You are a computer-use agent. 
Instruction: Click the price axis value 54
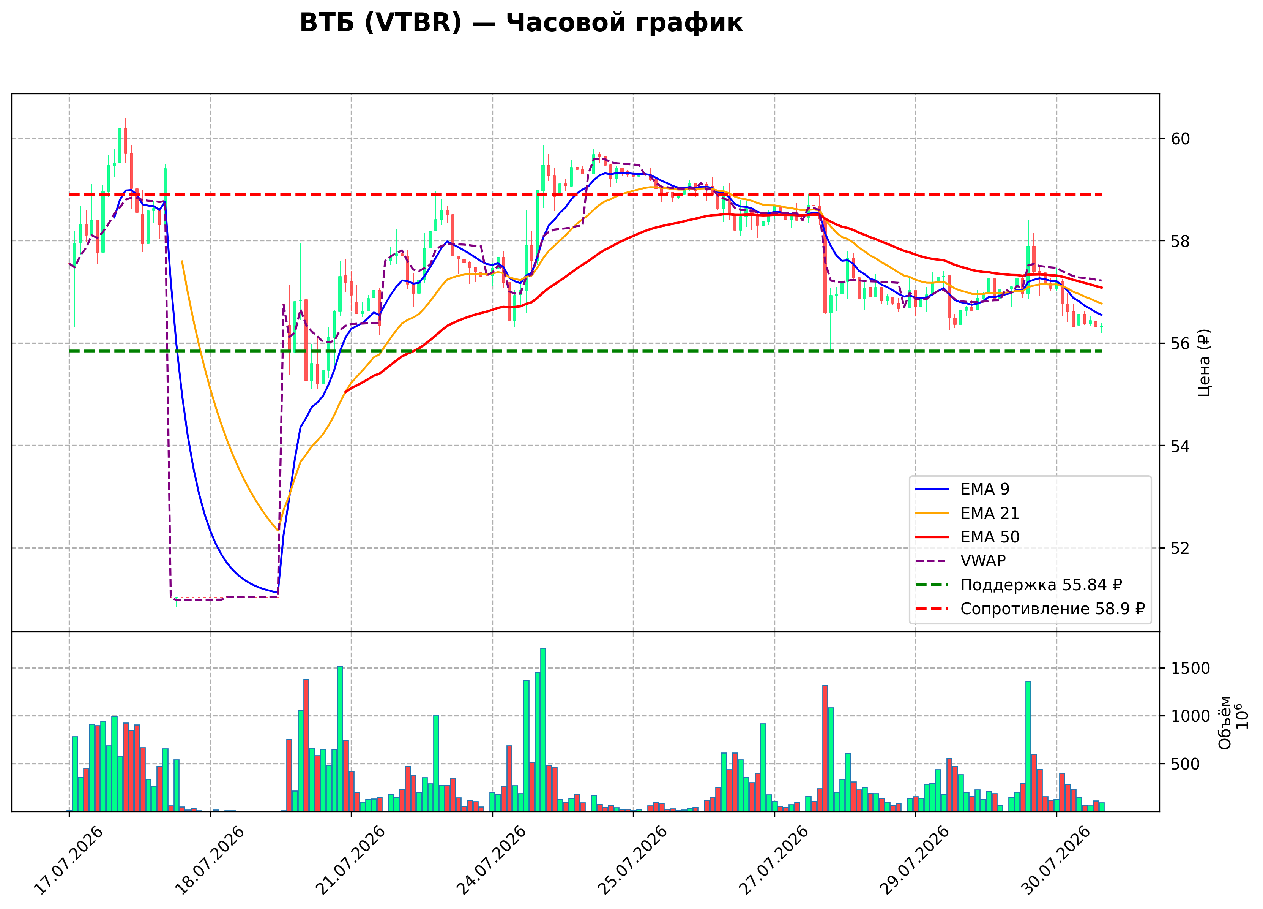point(1181,446)
